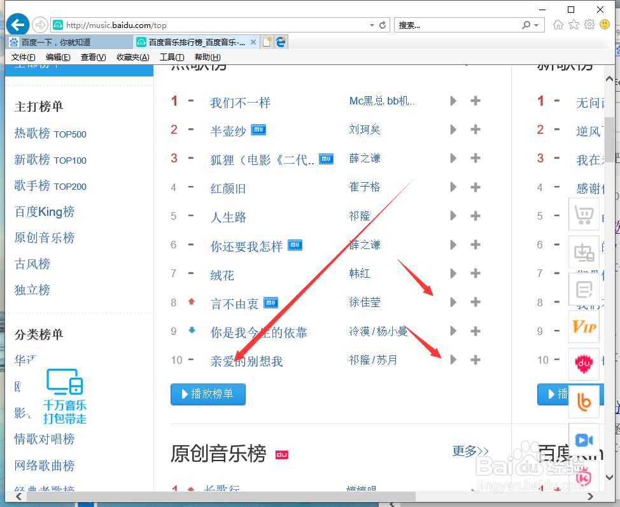Screen dimensions: 620x507
Task: Open 百度King榜 in the sidebar
Action: [x=45, y=211]
